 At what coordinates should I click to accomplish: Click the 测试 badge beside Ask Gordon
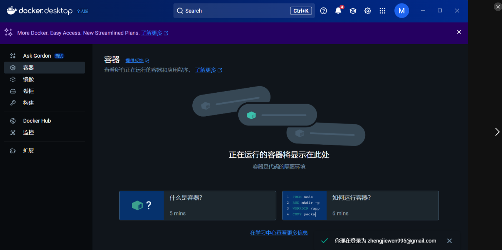59,56
